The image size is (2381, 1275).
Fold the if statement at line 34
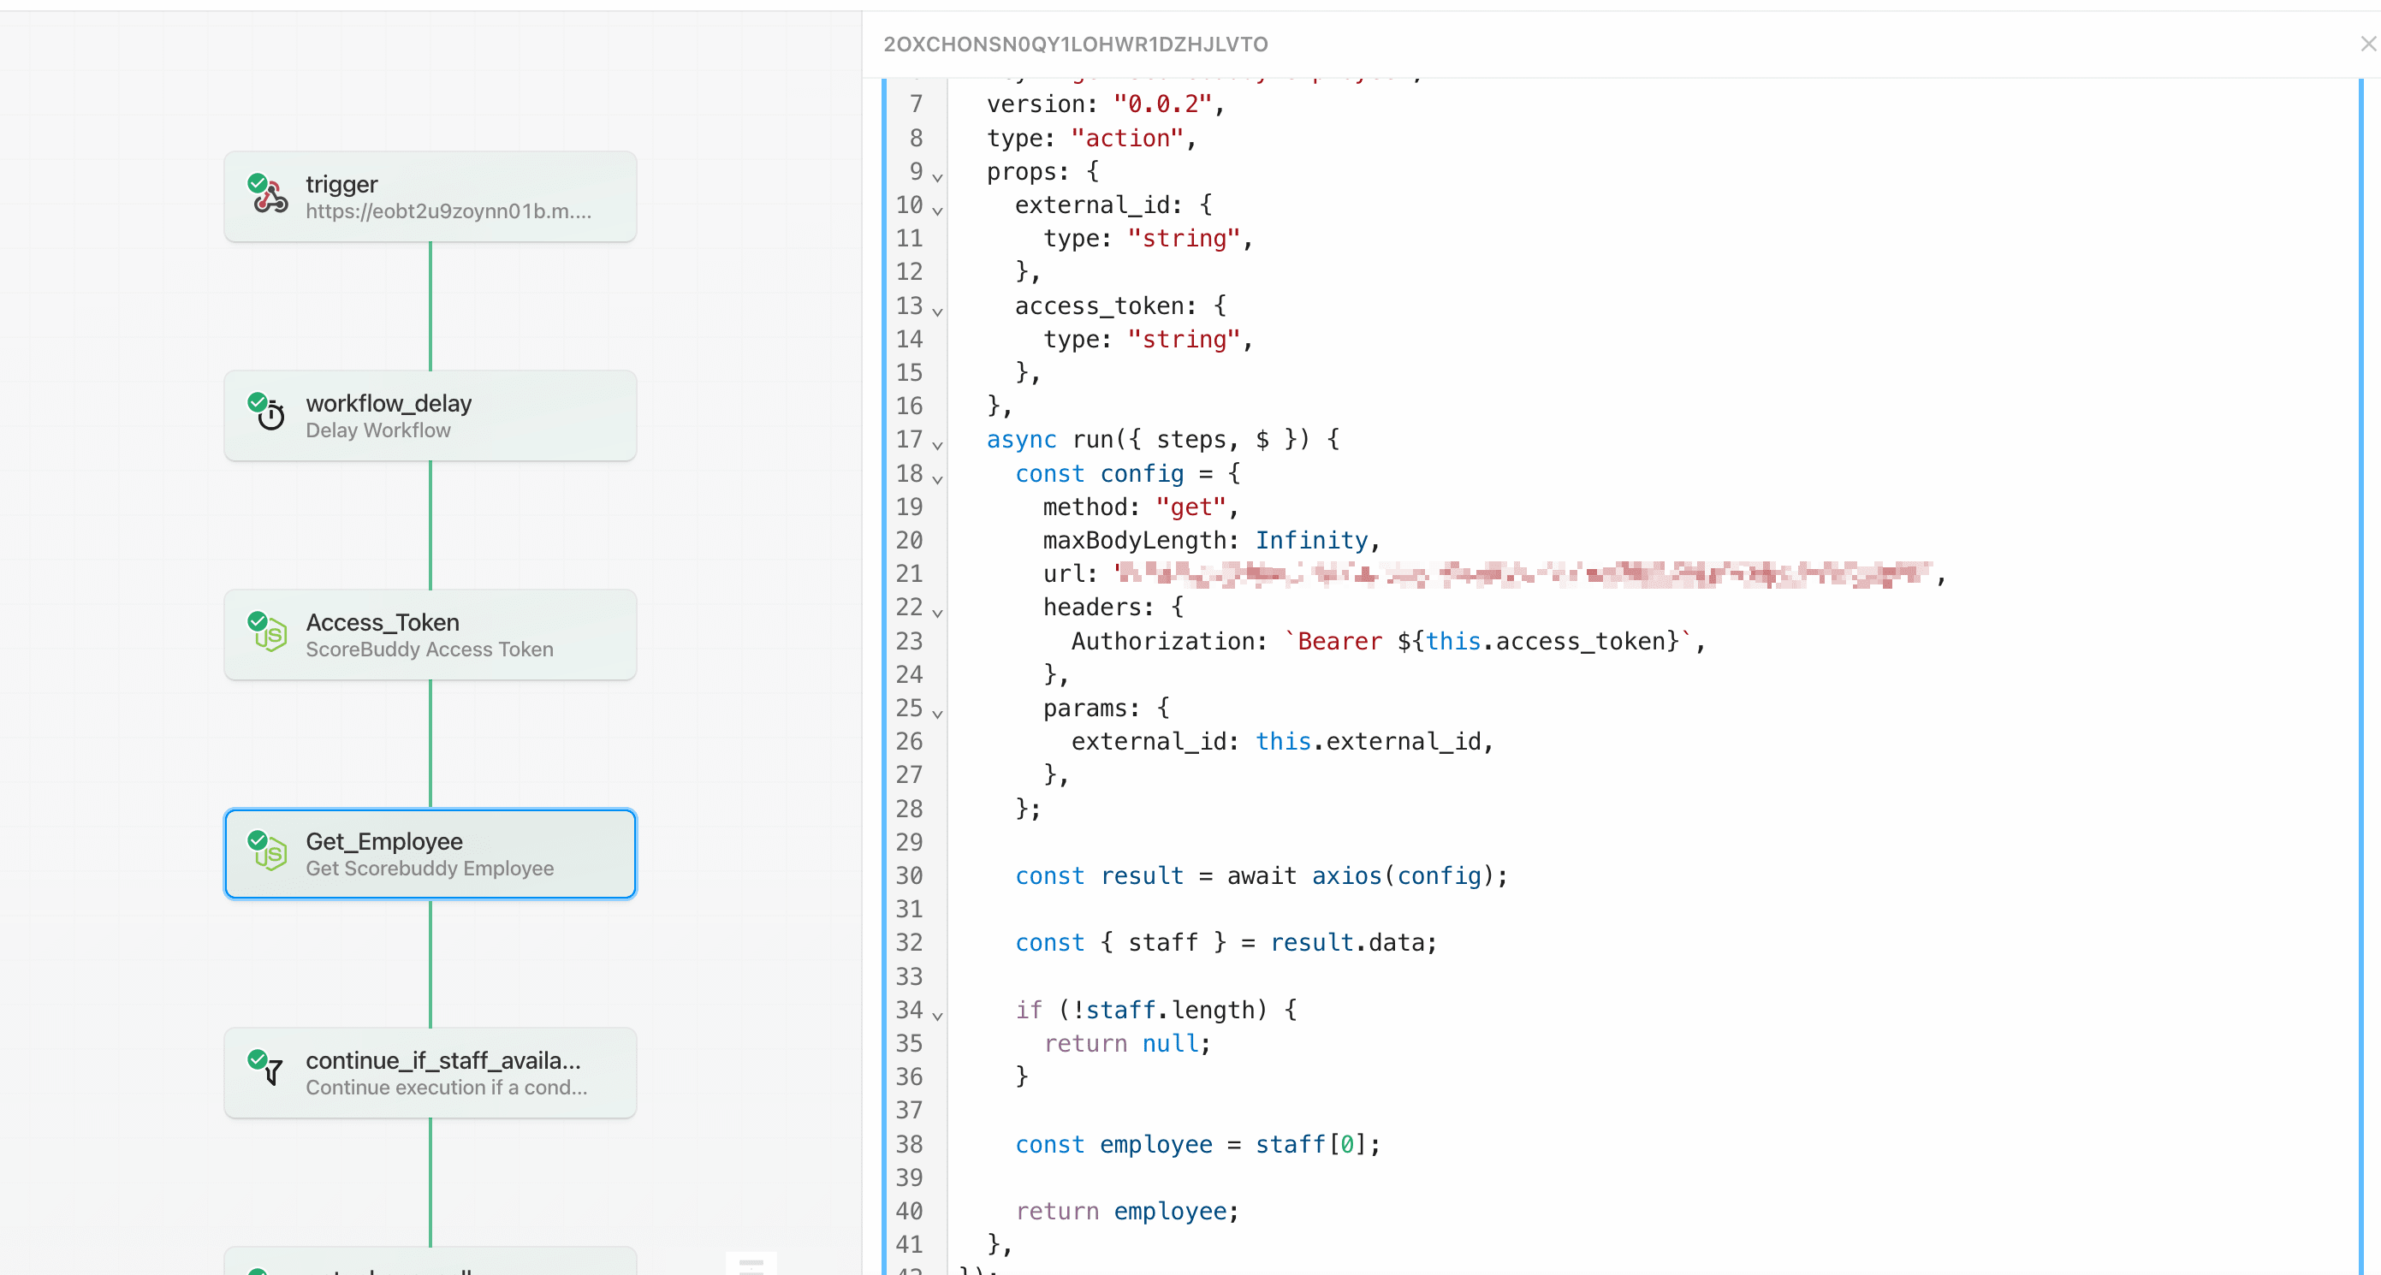pos(937,1015)
